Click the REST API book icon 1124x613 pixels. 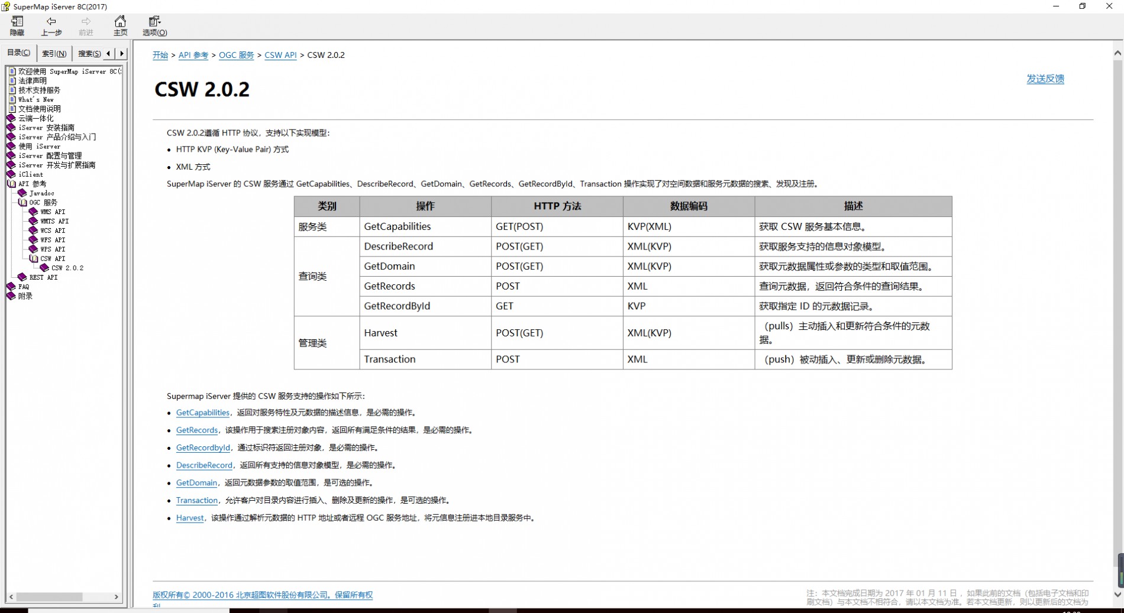[x=22, y=277]
